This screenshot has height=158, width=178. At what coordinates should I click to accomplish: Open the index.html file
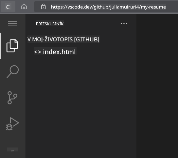tap(59, 52)
